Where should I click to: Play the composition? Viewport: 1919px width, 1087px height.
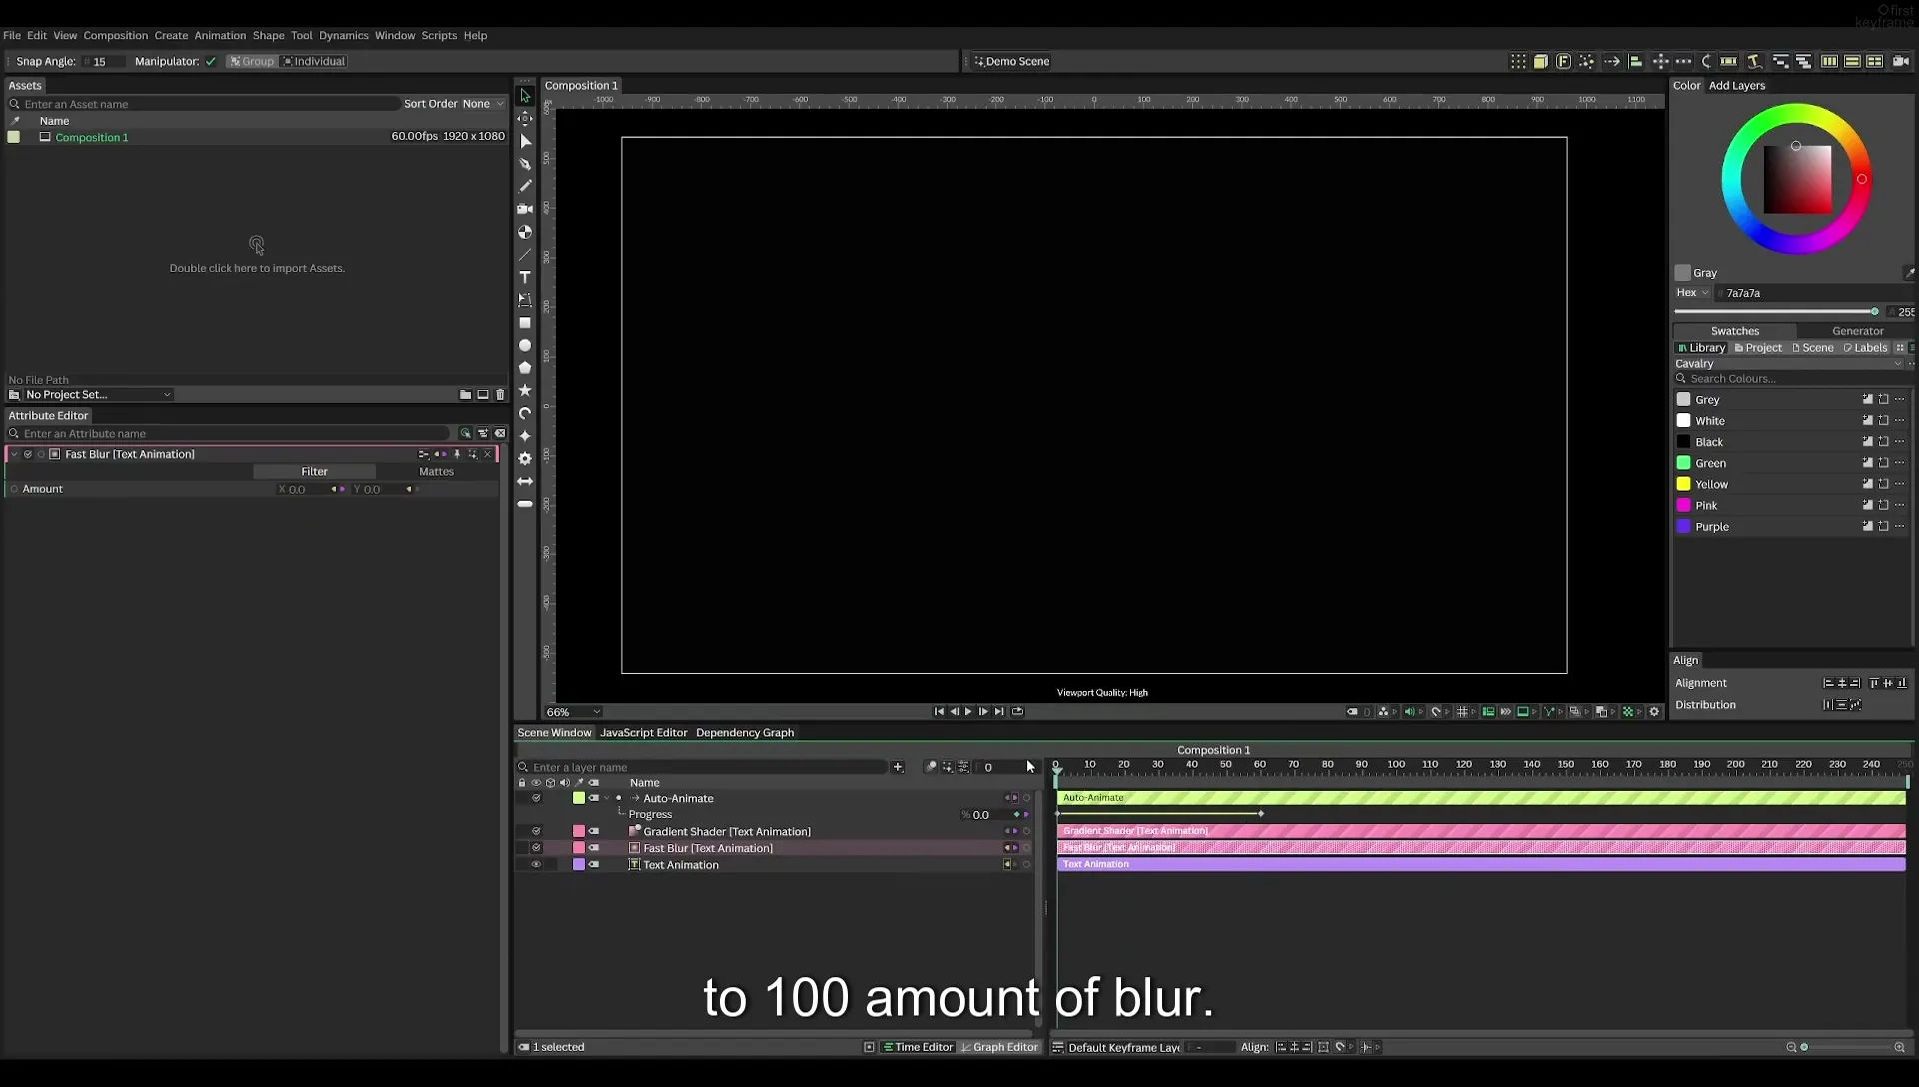pos(968,712)
